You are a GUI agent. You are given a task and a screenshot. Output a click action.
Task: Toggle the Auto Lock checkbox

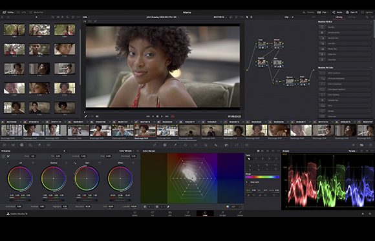coord(247,182)
